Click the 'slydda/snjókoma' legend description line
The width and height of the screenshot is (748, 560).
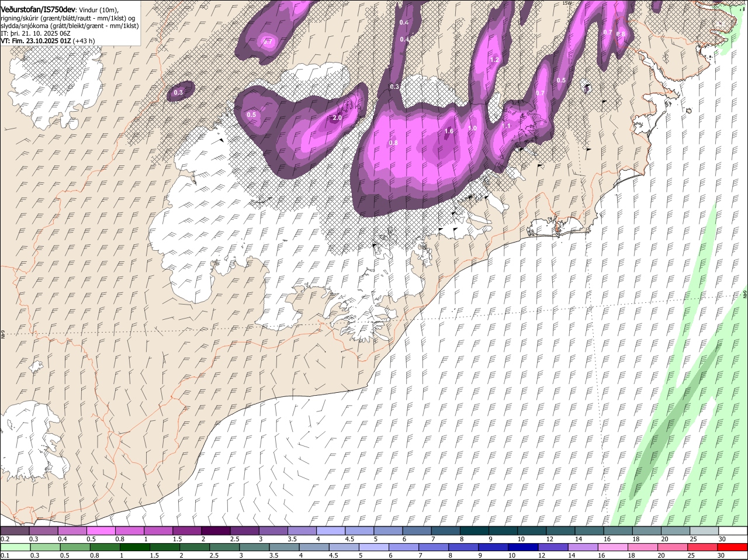pos(70,26)
